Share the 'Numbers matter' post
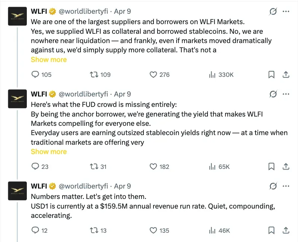Image resolution: width=298 pixels, height=242 pixels. click(x=286, y=230)
